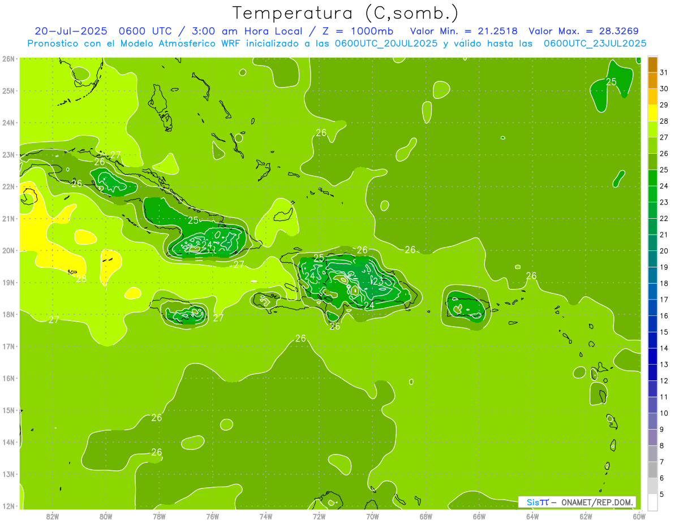
Task: Click the legend swatch between 26 and 27
Action: [652, 145]
